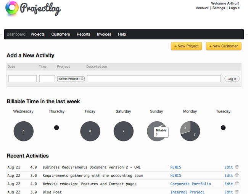
Task: Open Settings in the header
Action: click(219, 8)
